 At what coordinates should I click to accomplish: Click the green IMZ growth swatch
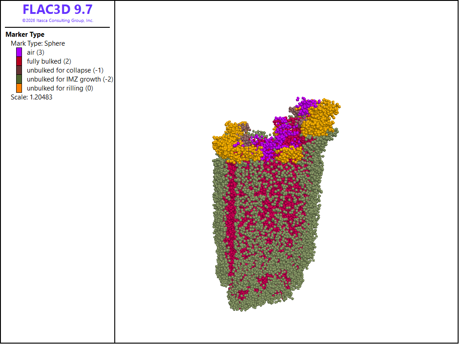pos(19,79)
